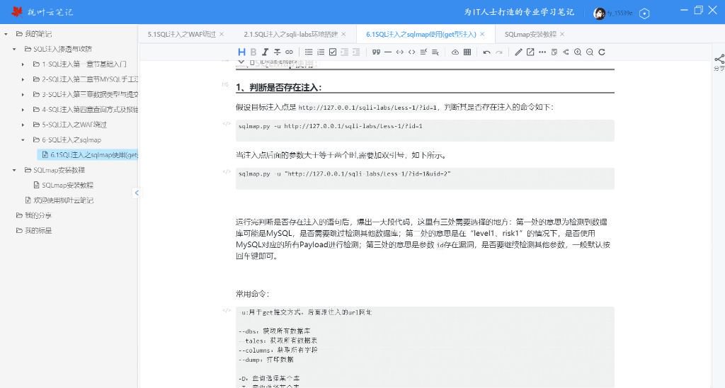Viewport: 725px width, 388px height.
Task: Collapse the 6-SQL注入之sqlmap folder
Action: pyautogui.click(x=23, y=139)
